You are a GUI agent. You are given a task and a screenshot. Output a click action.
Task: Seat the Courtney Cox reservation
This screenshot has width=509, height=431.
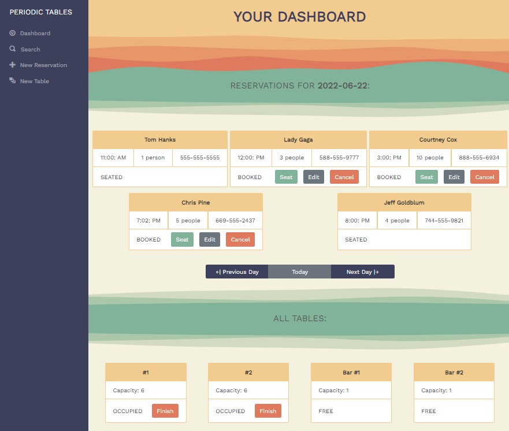click(x=426, y=177)
